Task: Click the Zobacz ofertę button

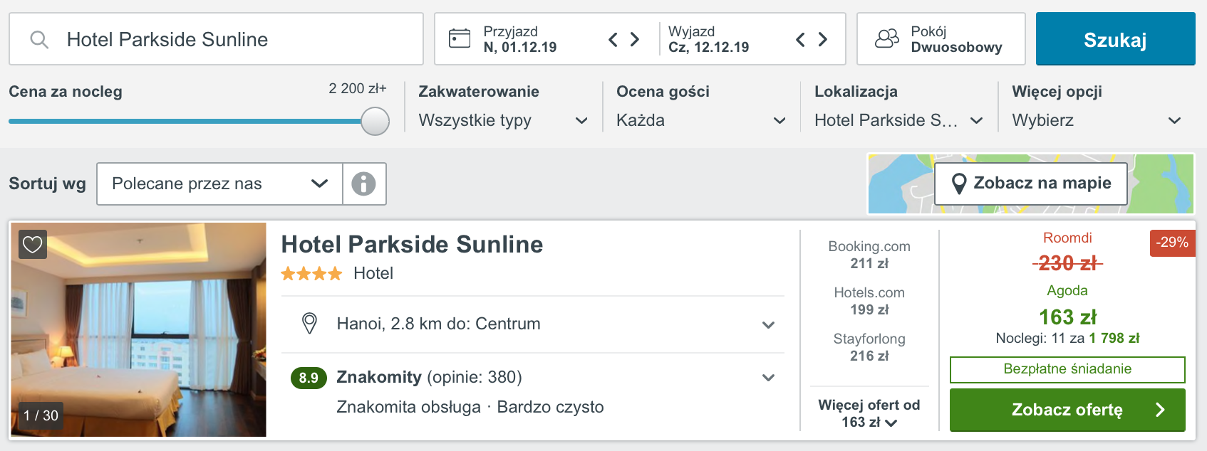Action: 1067,410
